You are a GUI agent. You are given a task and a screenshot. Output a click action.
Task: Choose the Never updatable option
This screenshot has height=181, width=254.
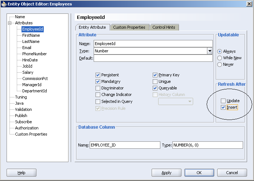coord(220,65)
